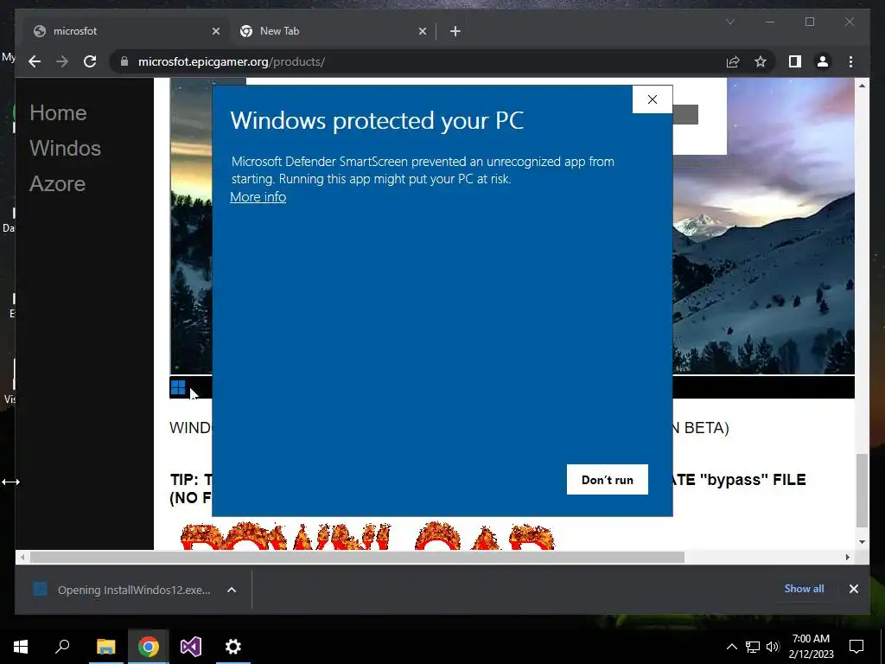Viewport: 885px width, 664px height.
Task: Switch to the New Tab tab
Action: point(333,31)
